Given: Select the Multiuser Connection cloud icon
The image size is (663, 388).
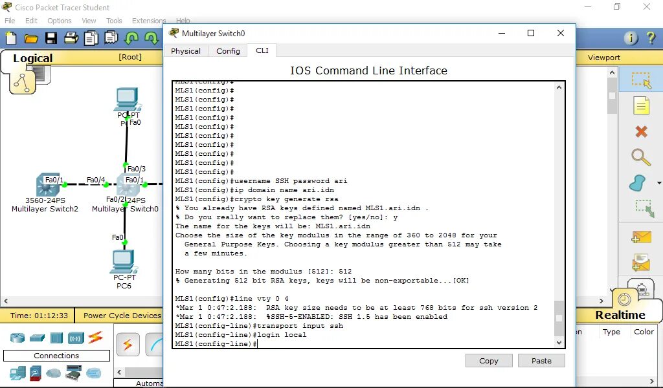Looking at the screenshot, I should [94, 373].
